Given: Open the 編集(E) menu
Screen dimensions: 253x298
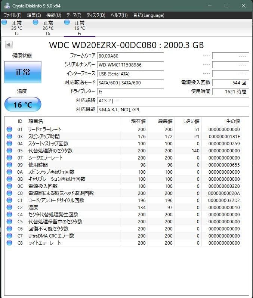Looking at the screenshot, I should (34, 15).
